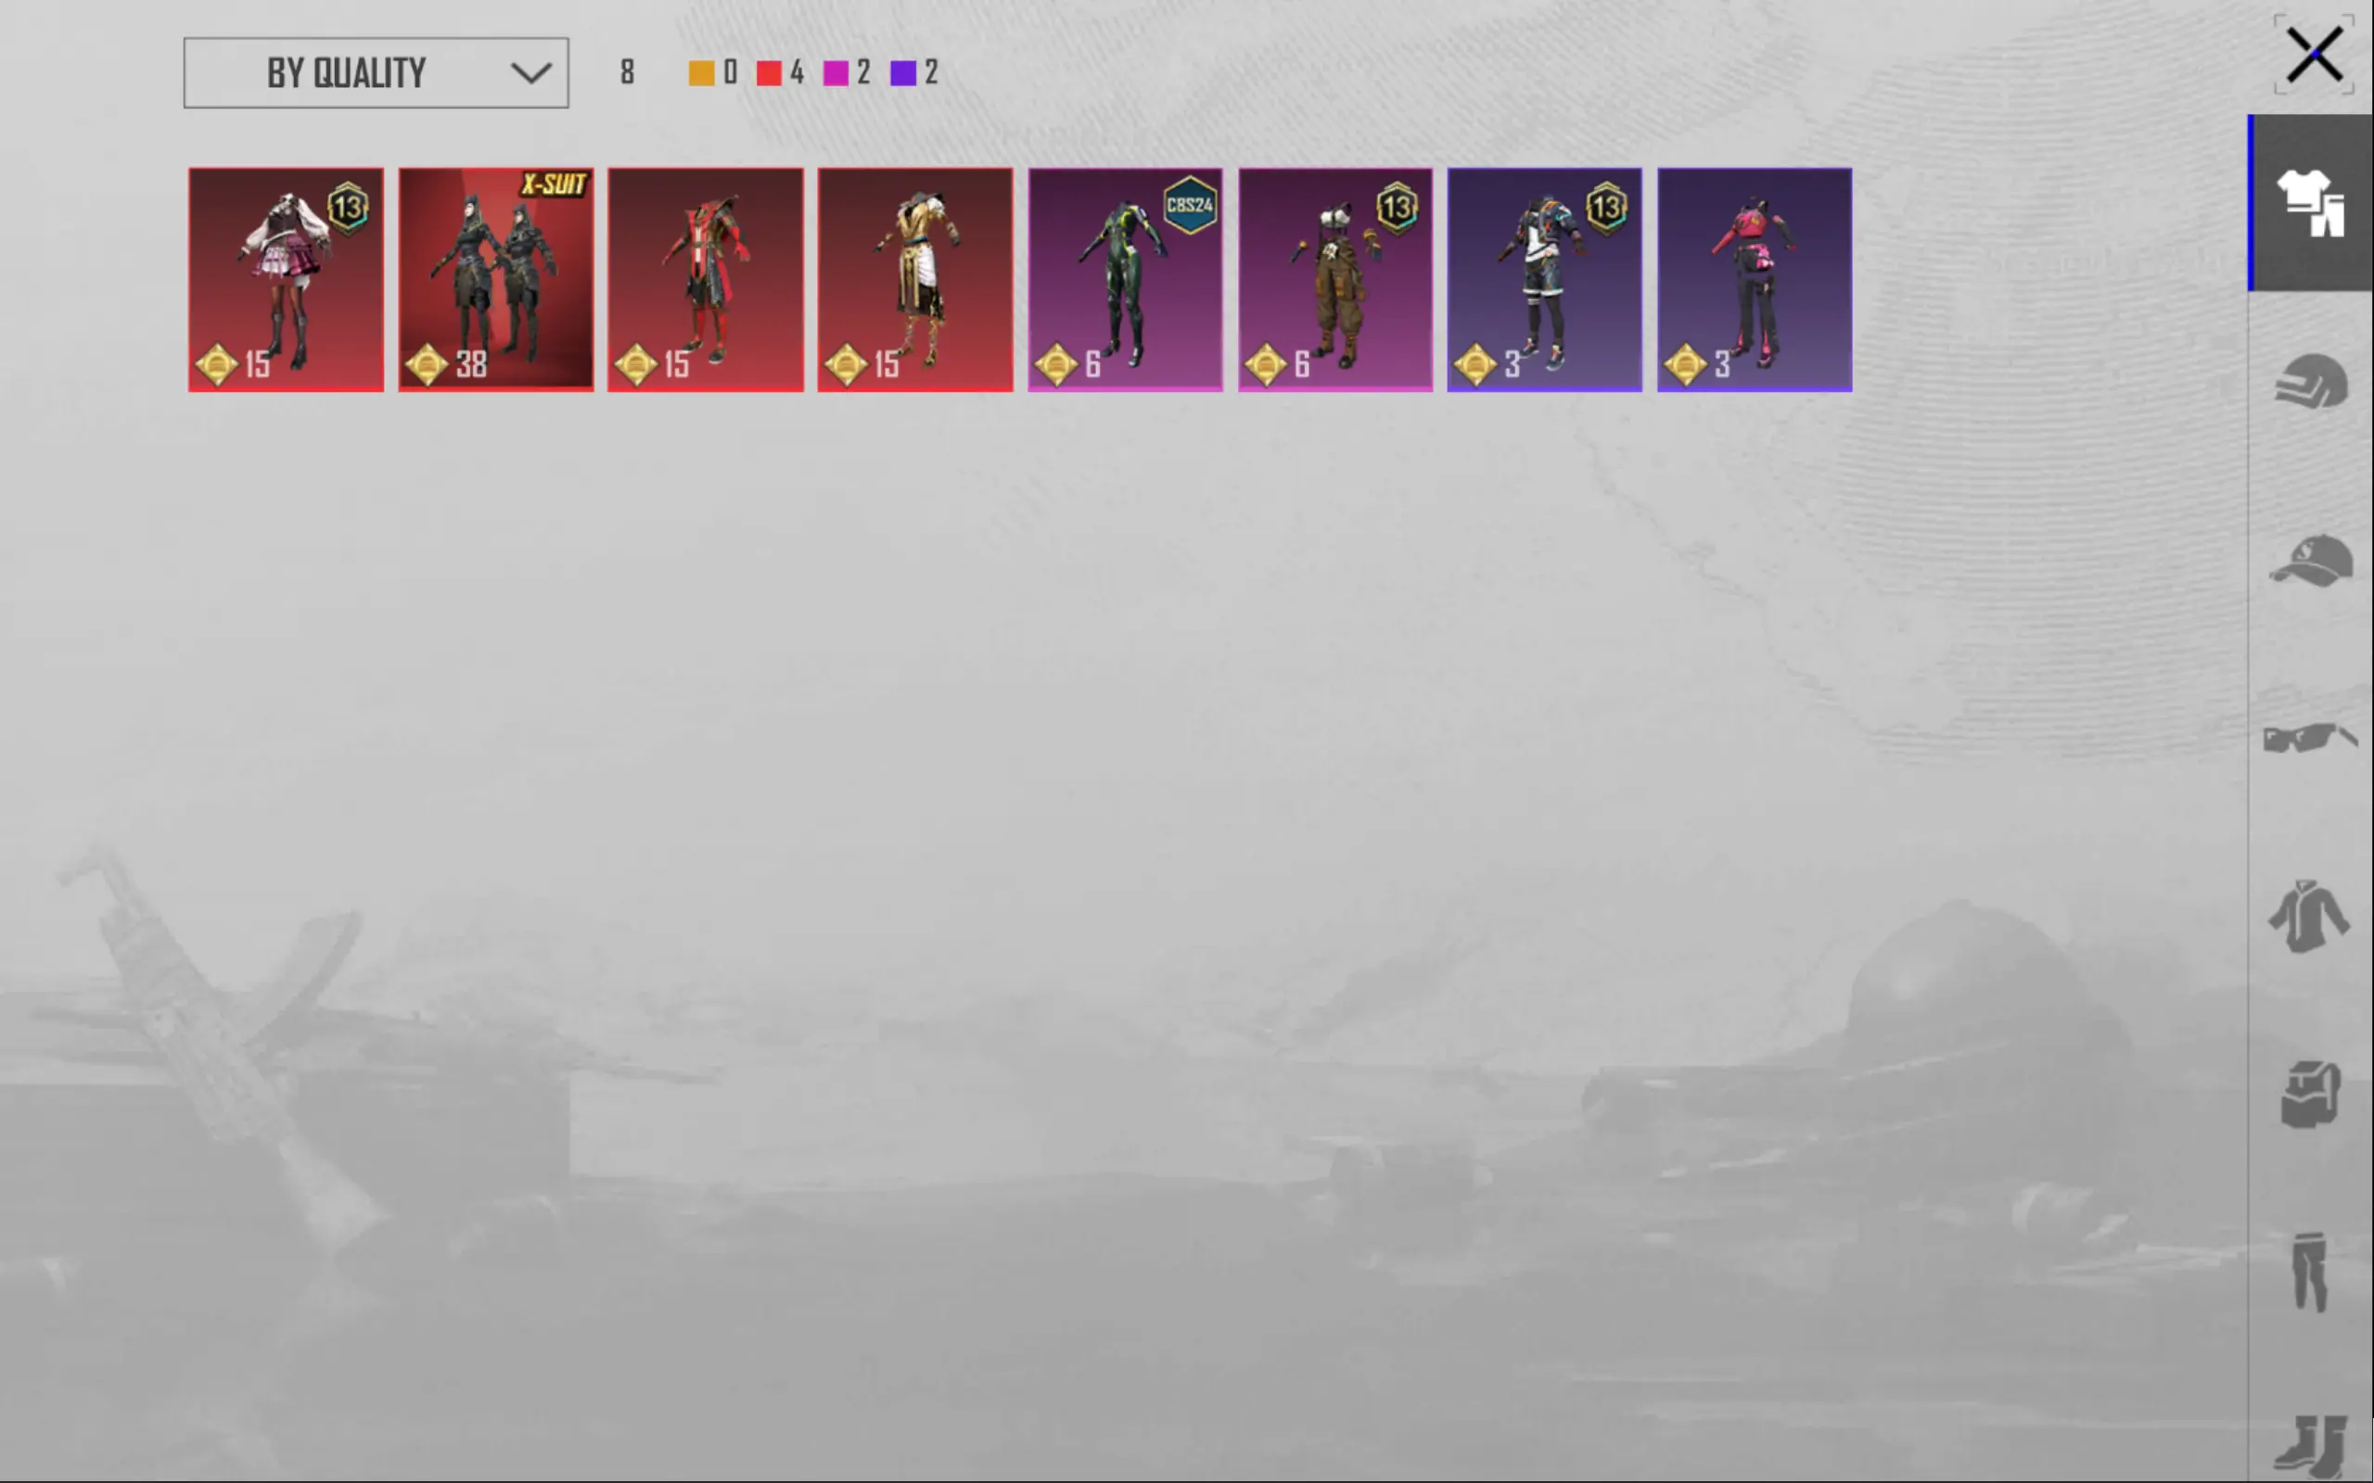Select the helmet category icon
This screenshot has height=1483, width=2374.
click(x=2311, y=383)
